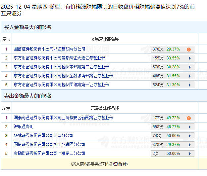207x176 pixels.
Task: Expand arrow in sell row 378次 29.37%
Action: click(x=190, y=145)
